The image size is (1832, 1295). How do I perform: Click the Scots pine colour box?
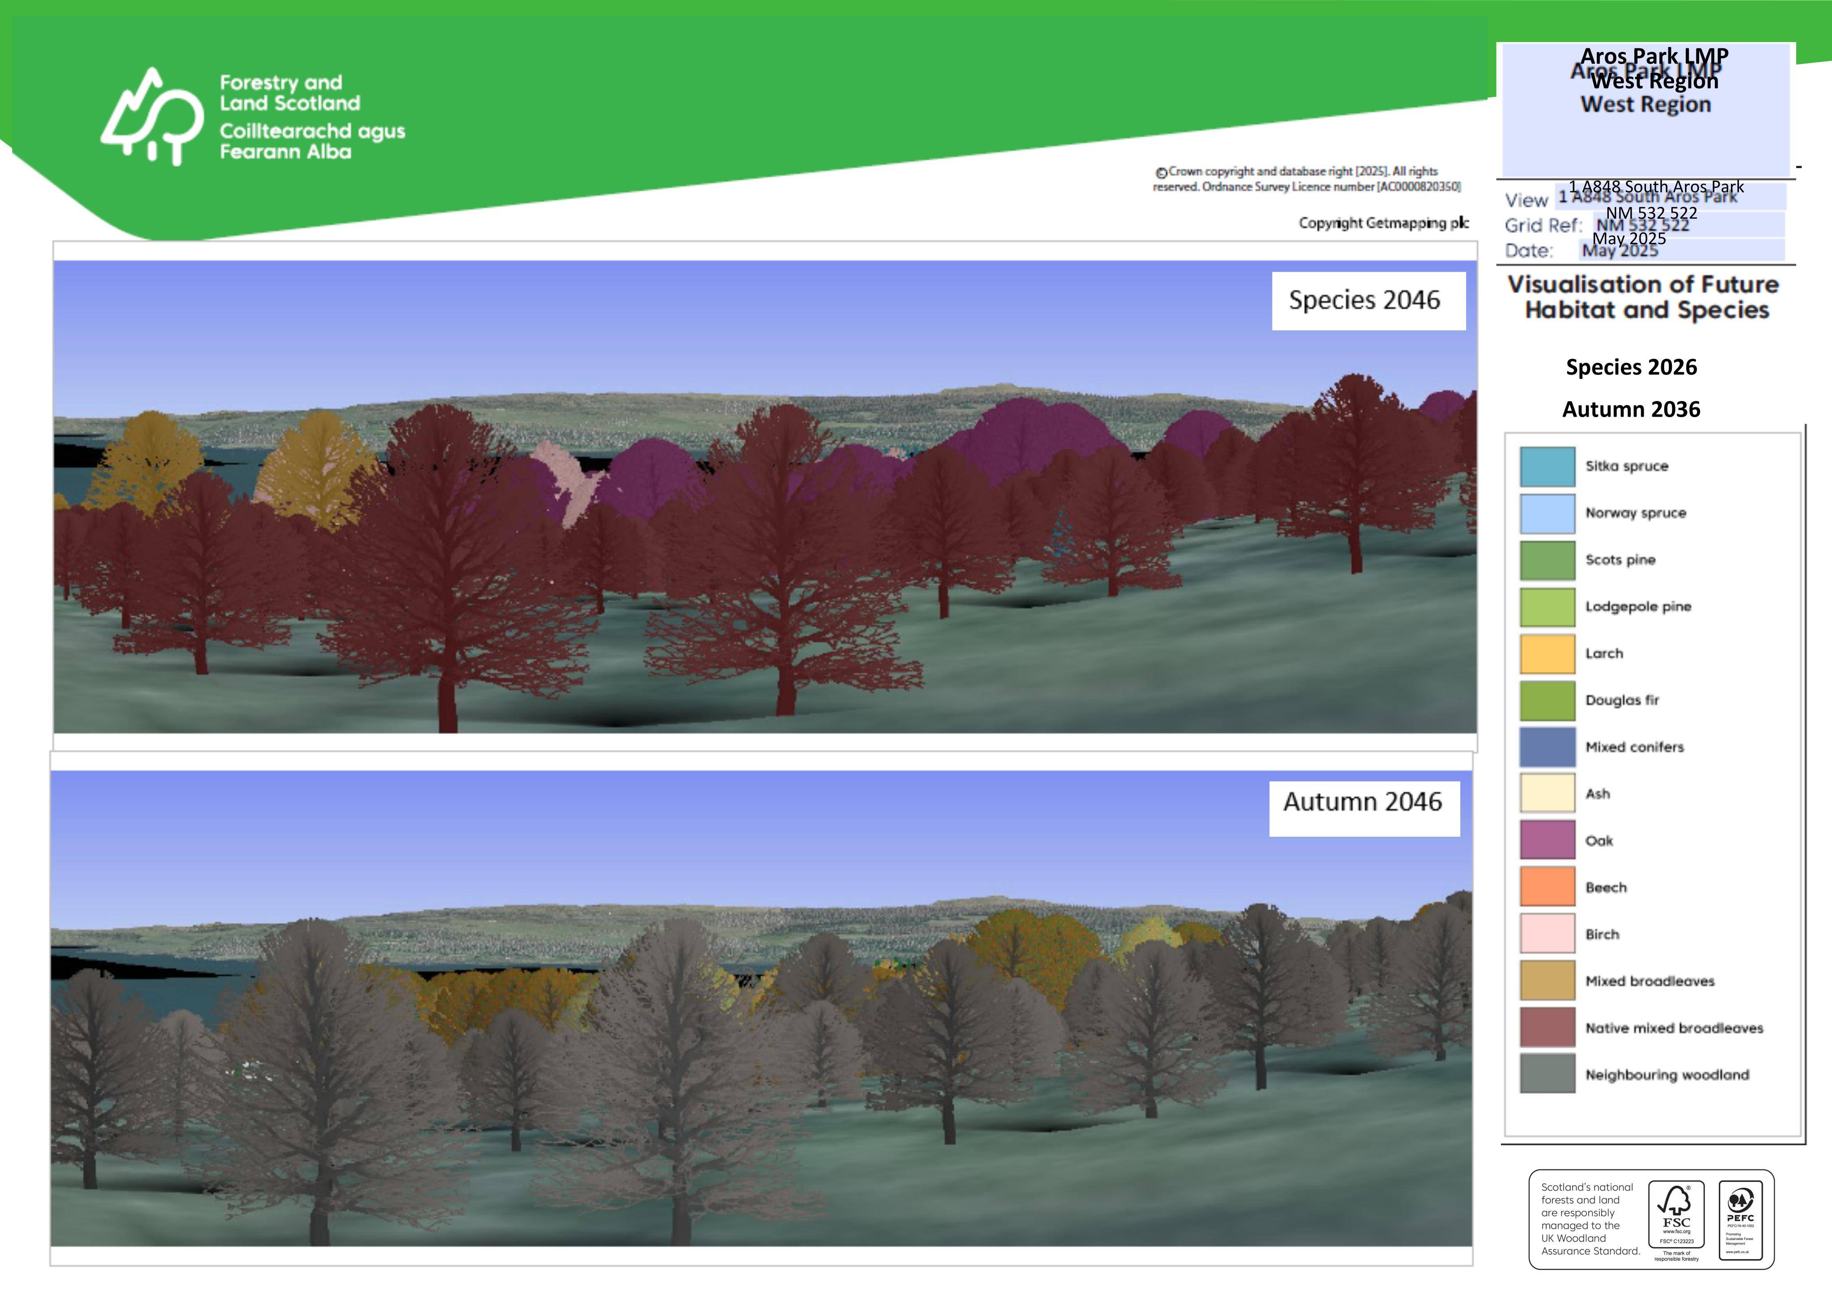click(1547, 561)
